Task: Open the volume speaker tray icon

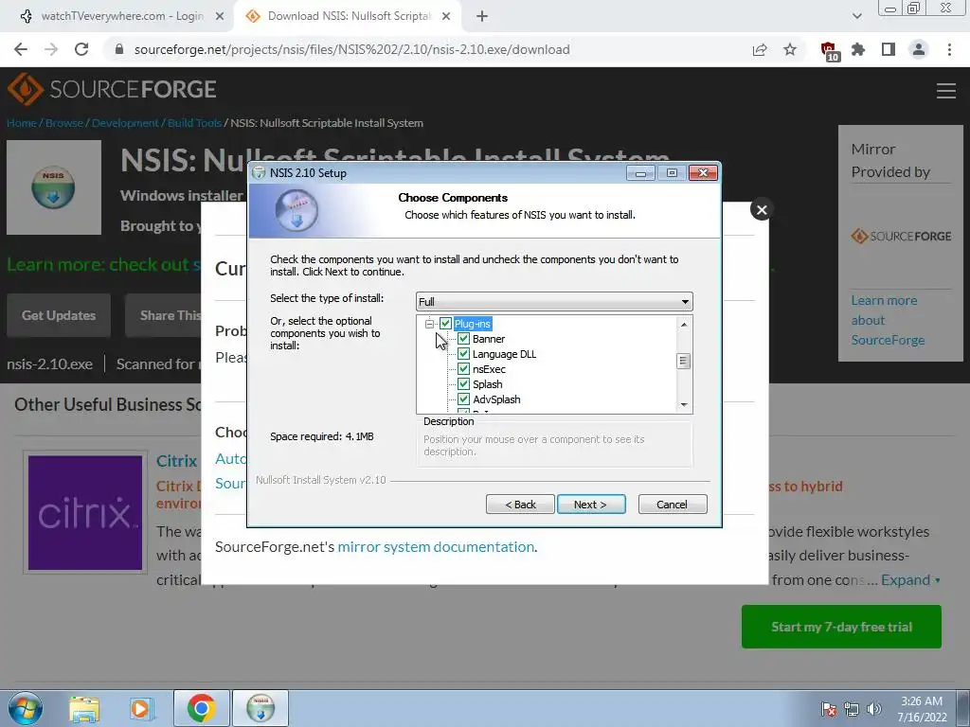Action: point(873,709)
